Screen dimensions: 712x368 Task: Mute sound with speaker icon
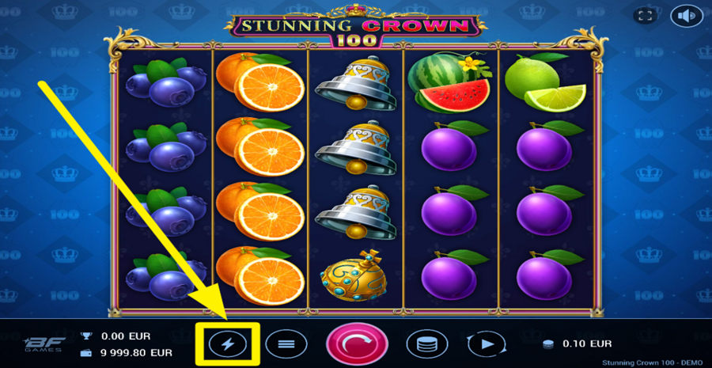point(686,16)
